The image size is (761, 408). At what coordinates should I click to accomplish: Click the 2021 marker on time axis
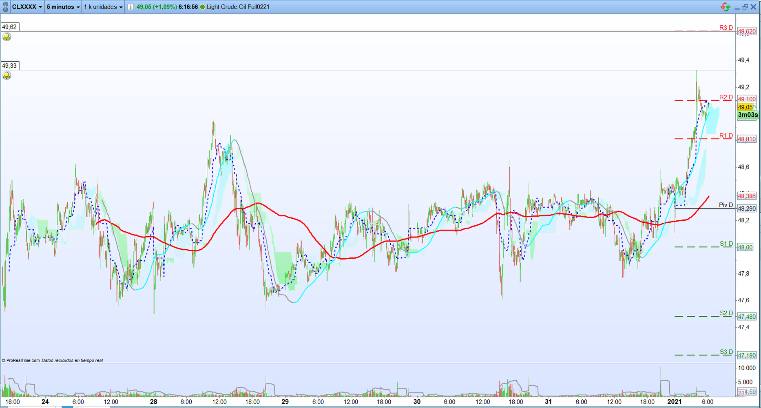pyautogui.click(x=675, y=401)
